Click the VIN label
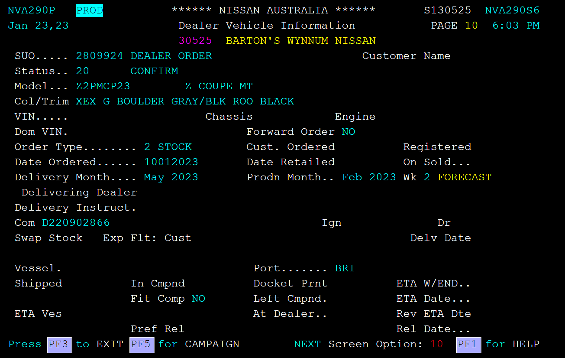Image resolution: width=565 pixels, height=358 pixels. coord(41,117)
